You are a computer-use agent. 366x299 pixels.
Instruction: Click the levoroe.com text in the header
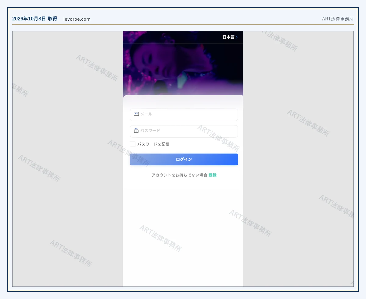click(77, 19)
